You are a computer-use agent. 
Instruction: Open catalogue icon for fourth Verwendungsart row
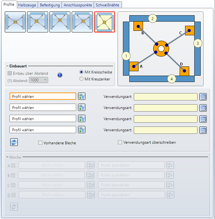[x=203, y=130]
